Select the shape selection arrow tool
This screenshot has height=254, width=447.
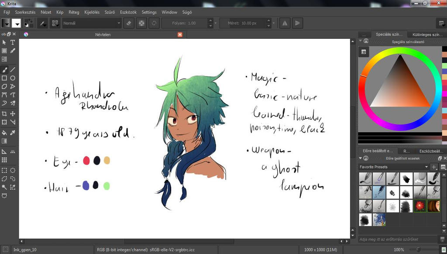pyautogui.click(x=4, y=42)
